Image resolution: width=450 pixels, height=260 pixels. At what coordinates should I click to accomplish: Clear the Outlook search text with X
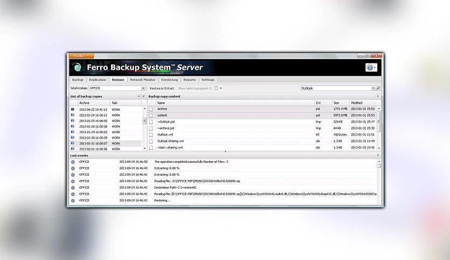pyautogui.click(x=374, y=88)
